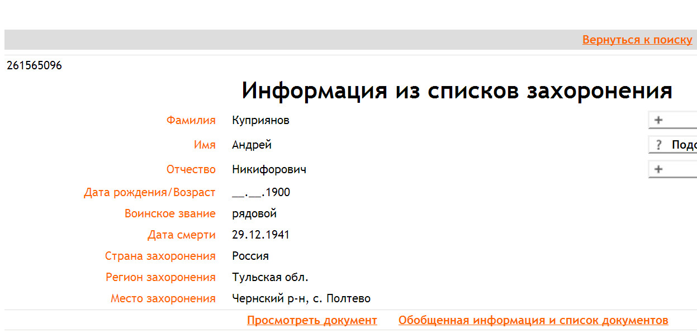
Task: Click the question mark help icon
Action: (x=659, y=145)
